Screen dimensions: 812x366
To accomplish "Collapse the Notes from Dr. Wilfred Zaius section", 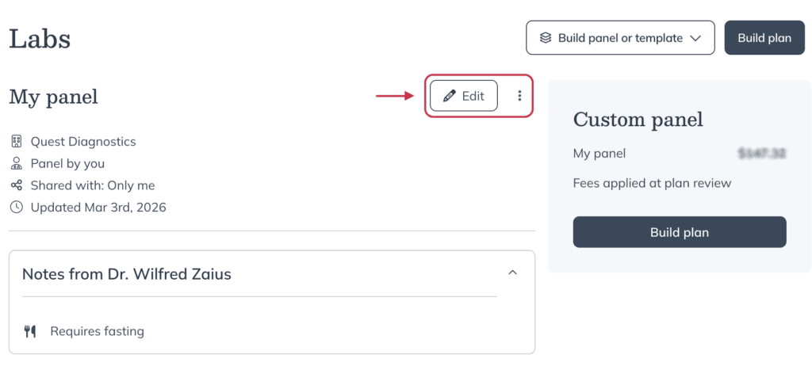I will click(513, 273).
